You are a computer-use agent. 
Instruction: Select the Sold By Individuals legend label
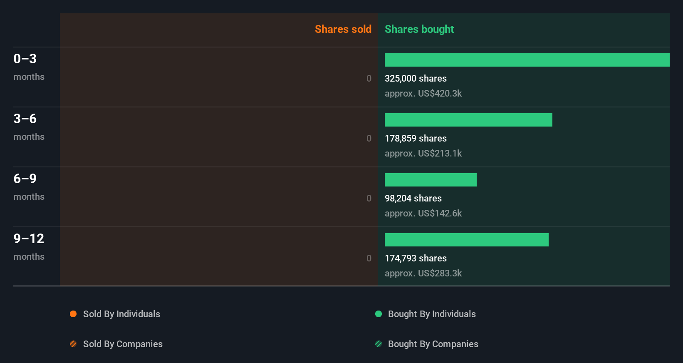click(x=121, y=314)
